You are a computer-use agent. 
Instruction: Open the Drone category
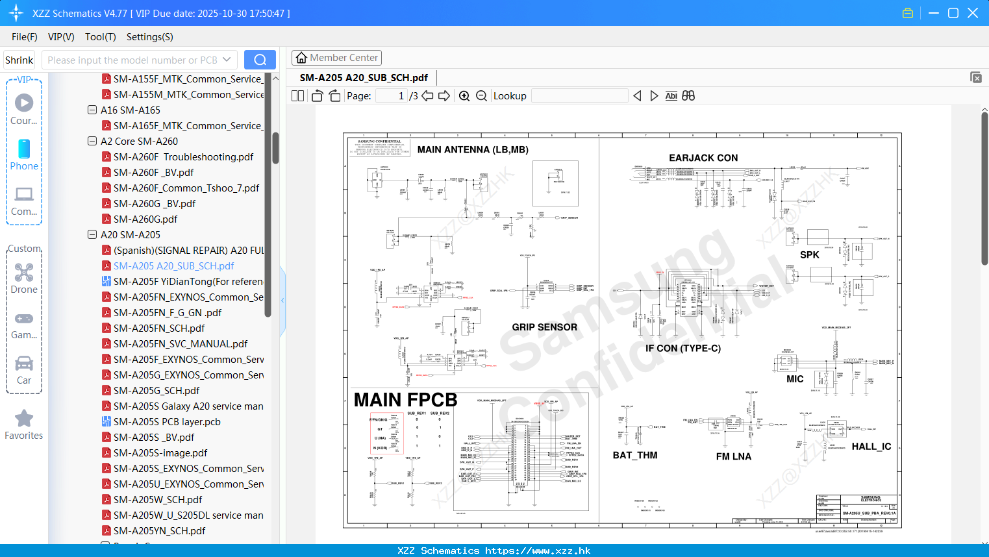pos(24,278)
